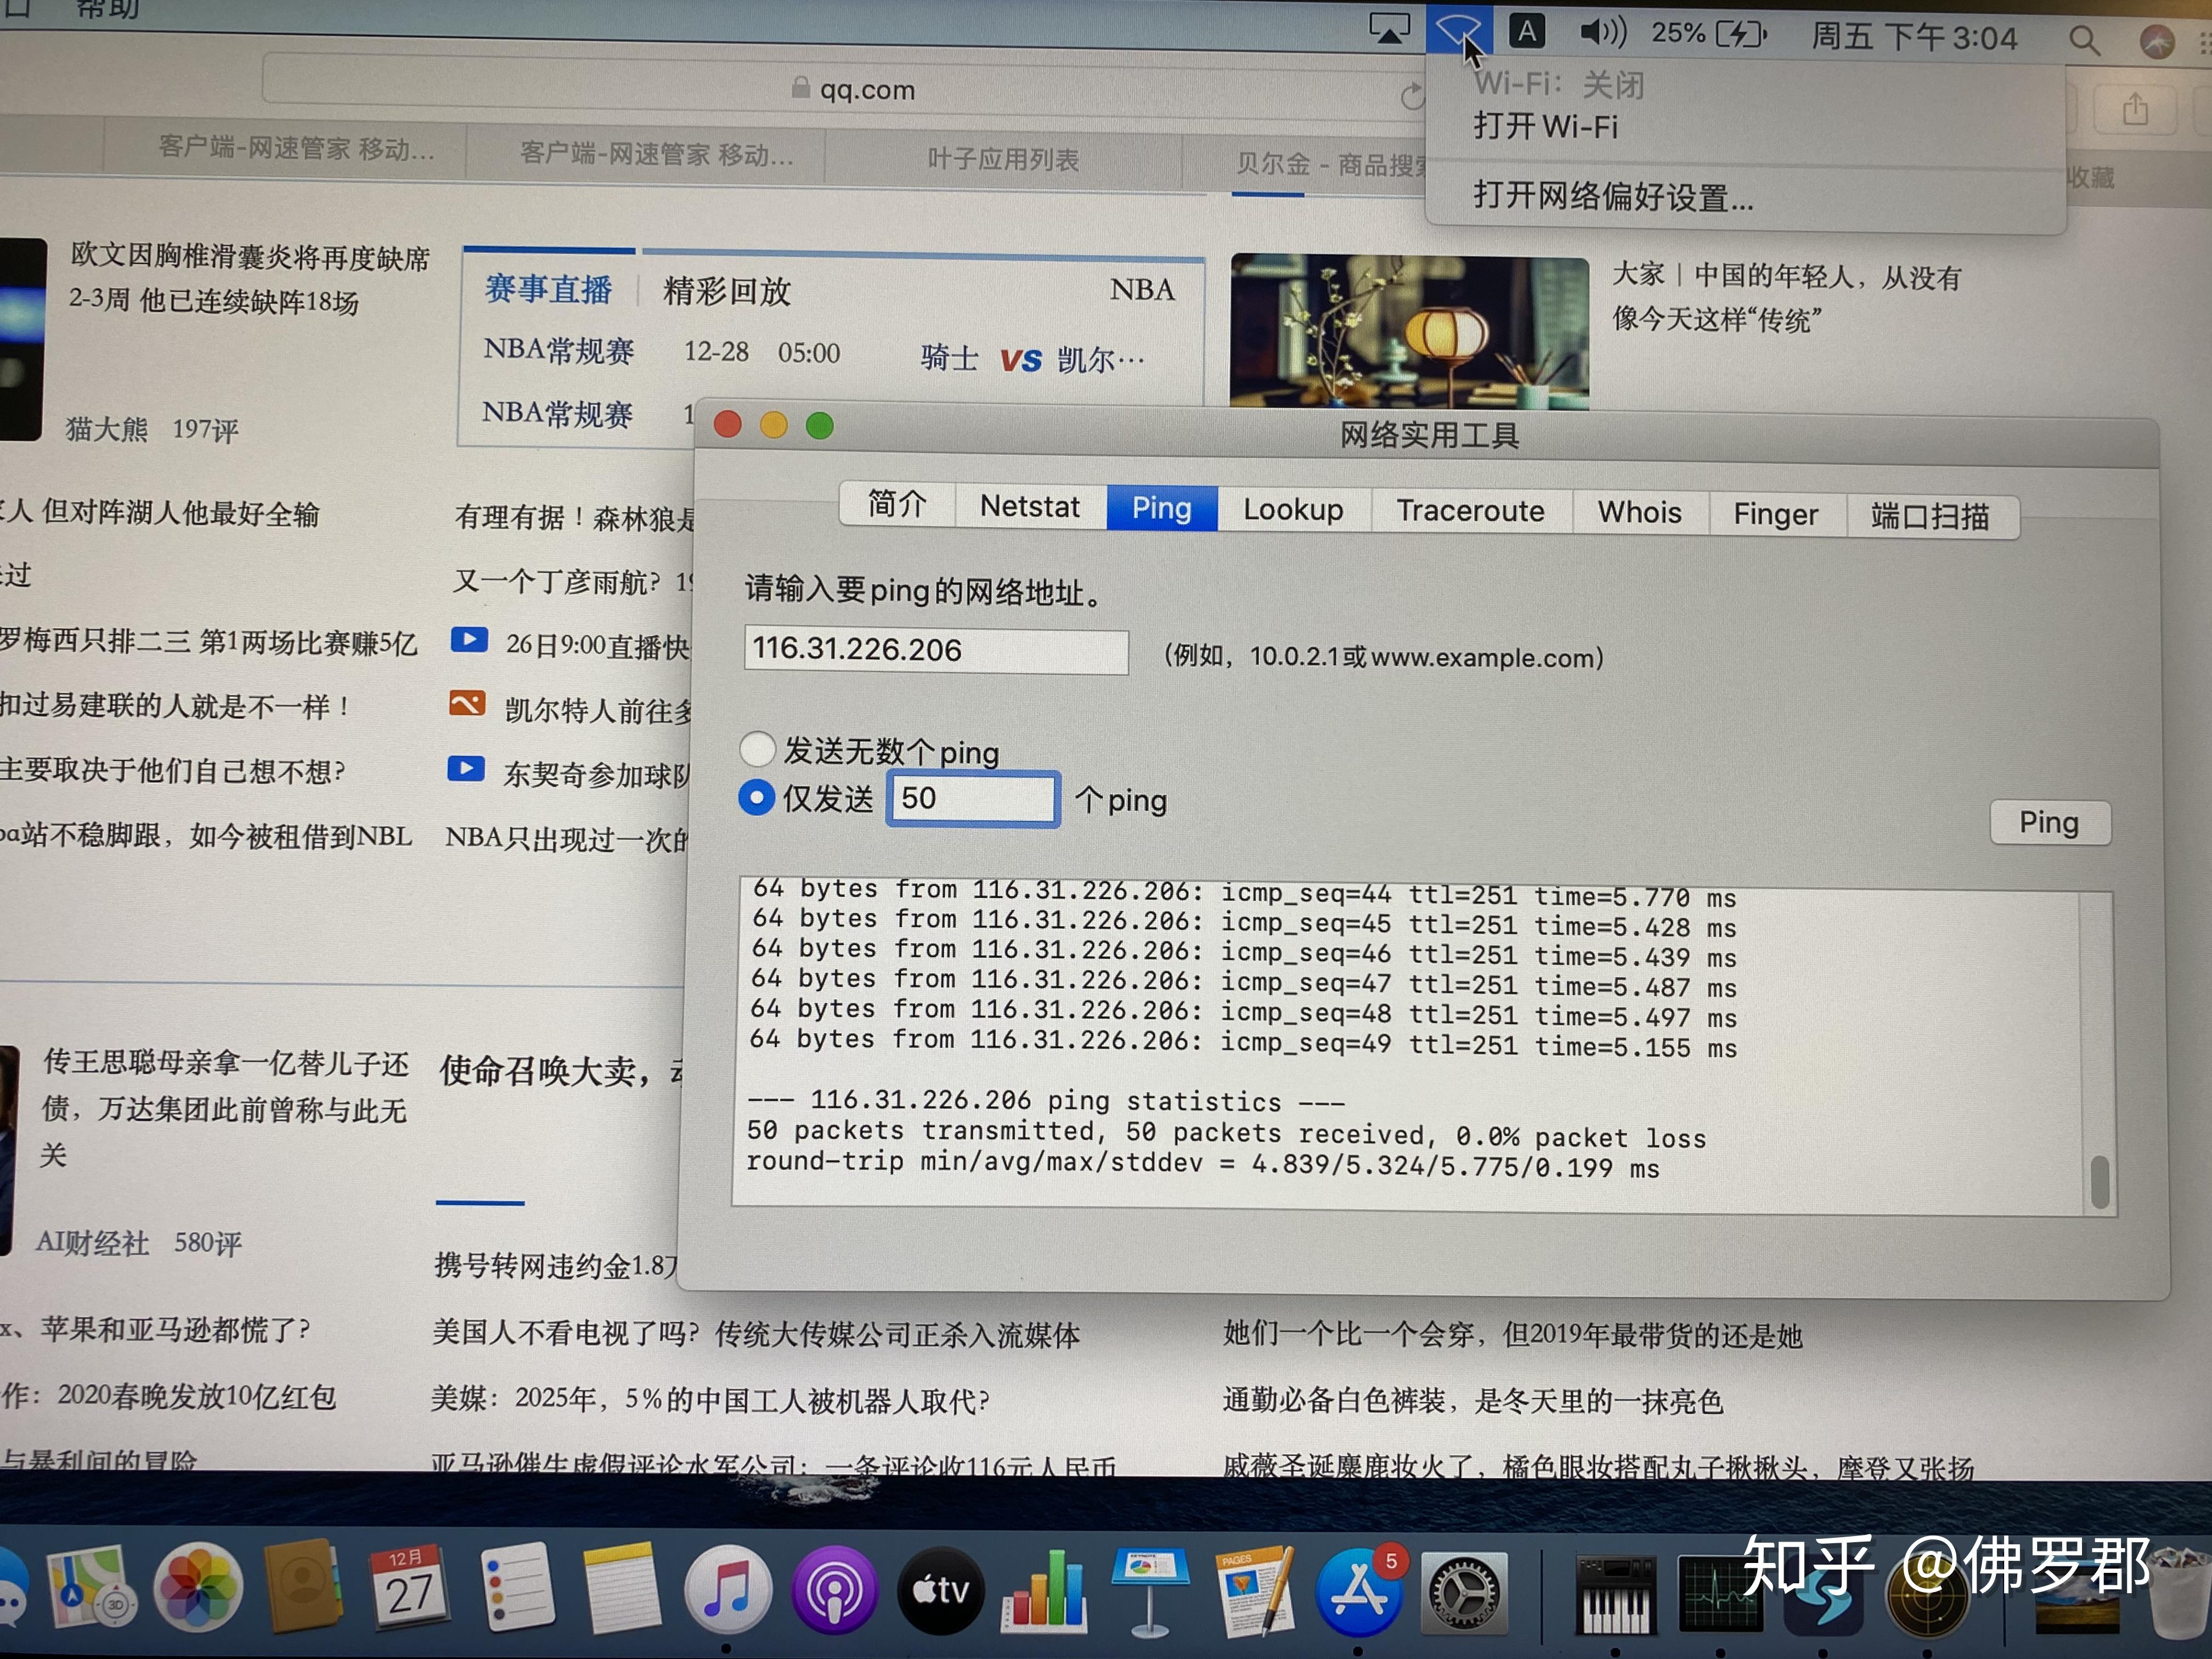This screenshot has width=2212, height=1659.
Task: Open GarageBand piano icon in Dock
Action: [1615, 1596]
